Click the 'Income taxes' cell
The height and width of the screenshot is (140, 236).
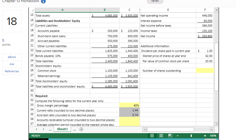(168, 31)
